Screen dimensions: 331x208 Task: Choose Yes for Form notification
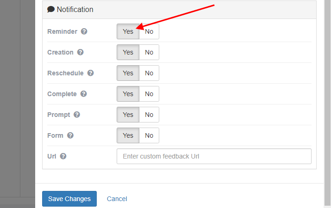click(x=128, y=135)
